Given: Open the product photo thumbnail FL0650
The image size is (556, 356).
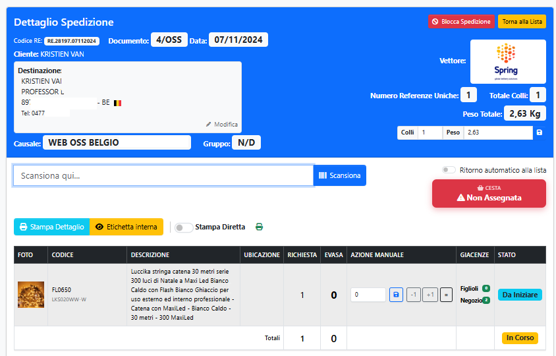Looking at the screenshot, I should pyautogui.click(x=31, y=295).
